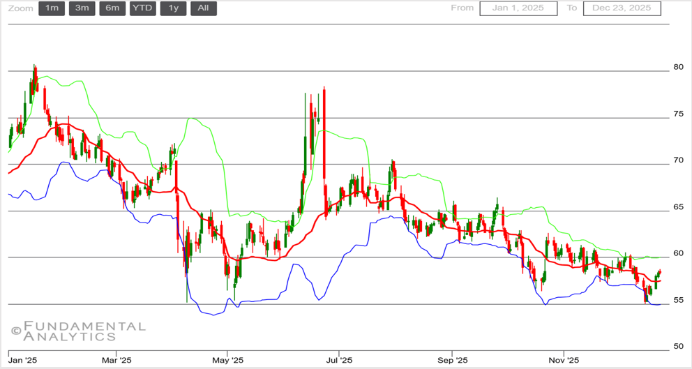
Task: Select the 1m zoom button
Action: [x=52, y=8]
